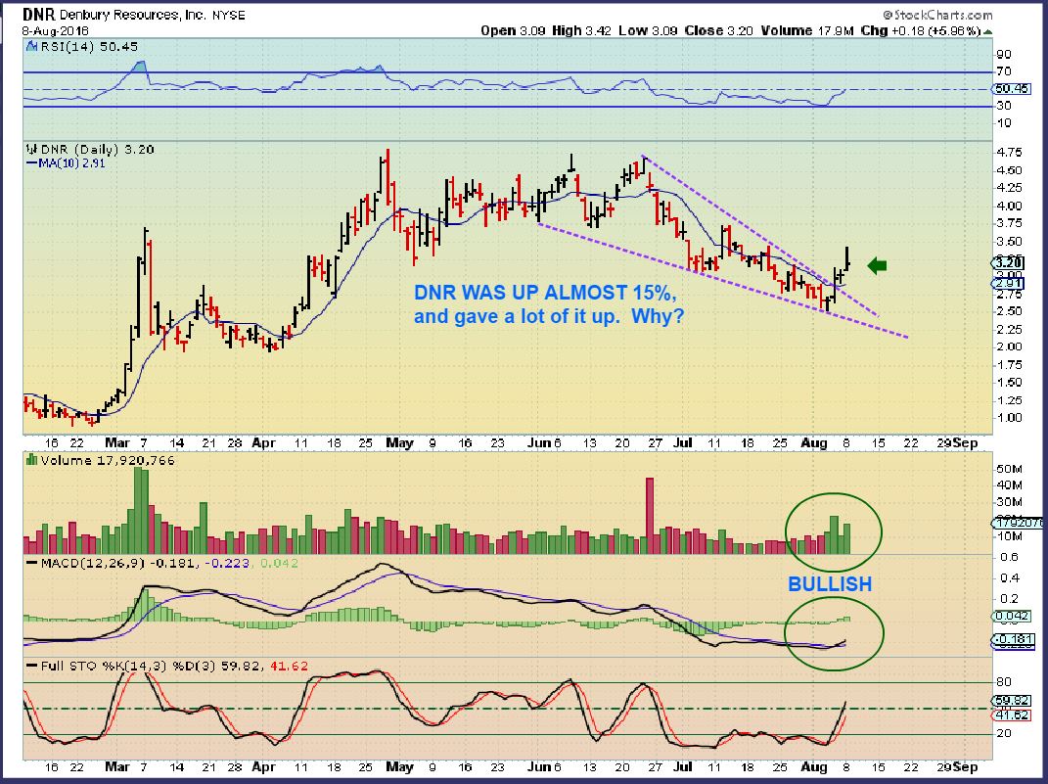The image size is (1048, 784).
Task: Click Jun on the bottom stochastic date axis
Action: [537, 766]
